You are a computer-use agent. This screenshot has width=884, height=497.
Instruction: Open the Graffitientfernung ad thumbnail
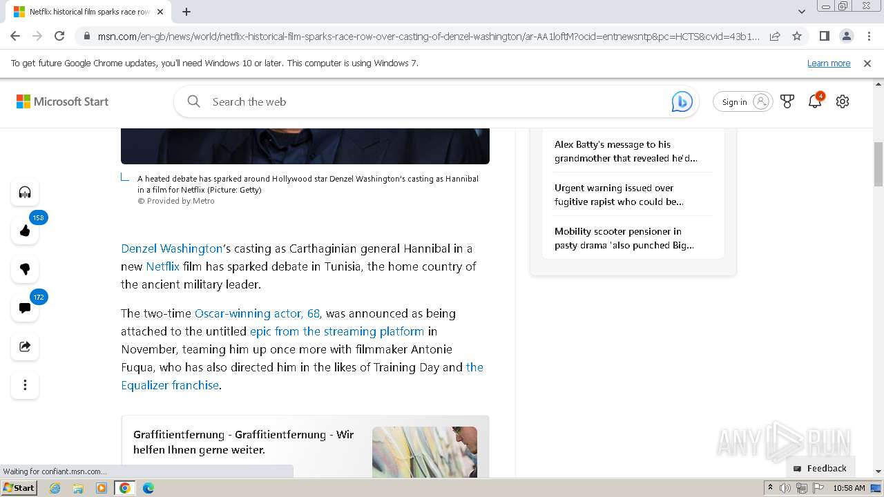point(425,451)
